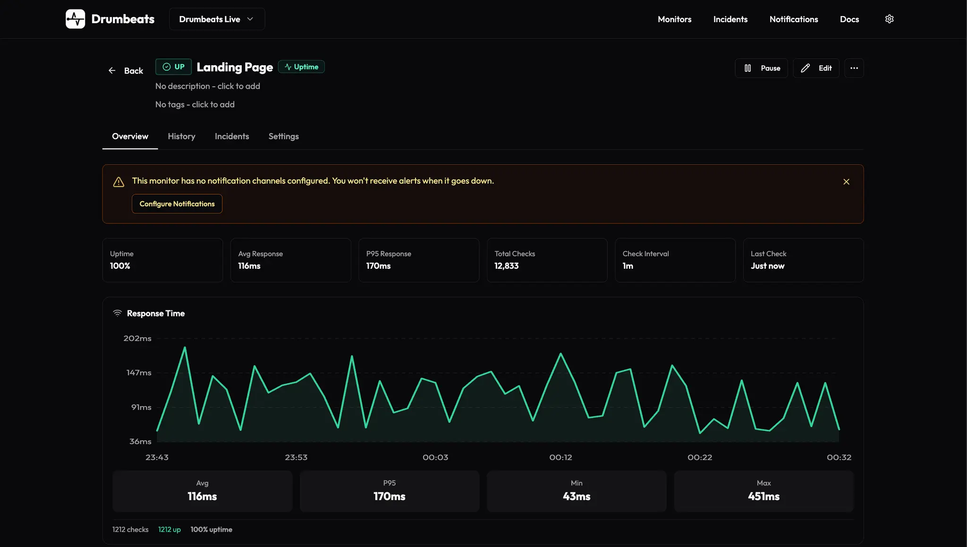Click the 00:03 time axis label
The height and width of the screenshot is (547, 967).
[x=435, y=457]
